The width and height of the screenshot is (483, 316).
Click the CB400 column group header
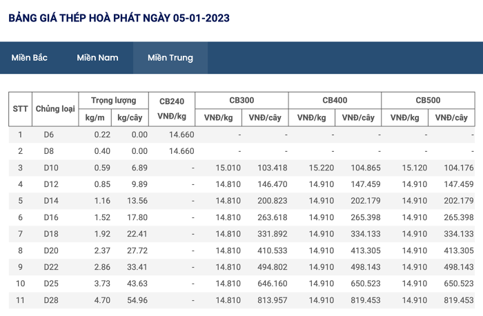335,101
